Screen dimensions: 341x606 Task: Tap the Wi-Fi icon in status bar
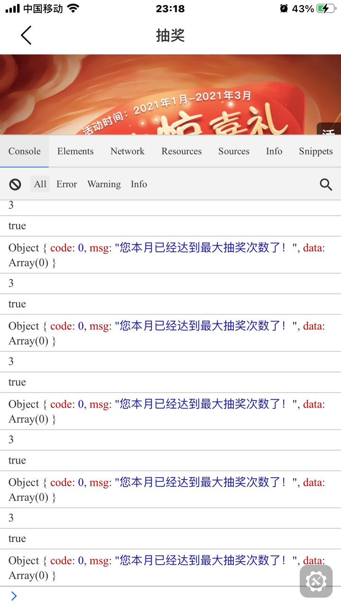click(73, 9)
